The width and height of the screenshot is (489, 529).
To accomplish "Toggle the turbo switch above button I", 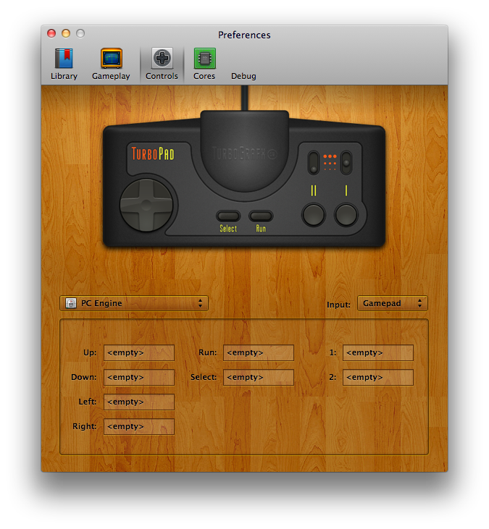I will click(346, 163).
